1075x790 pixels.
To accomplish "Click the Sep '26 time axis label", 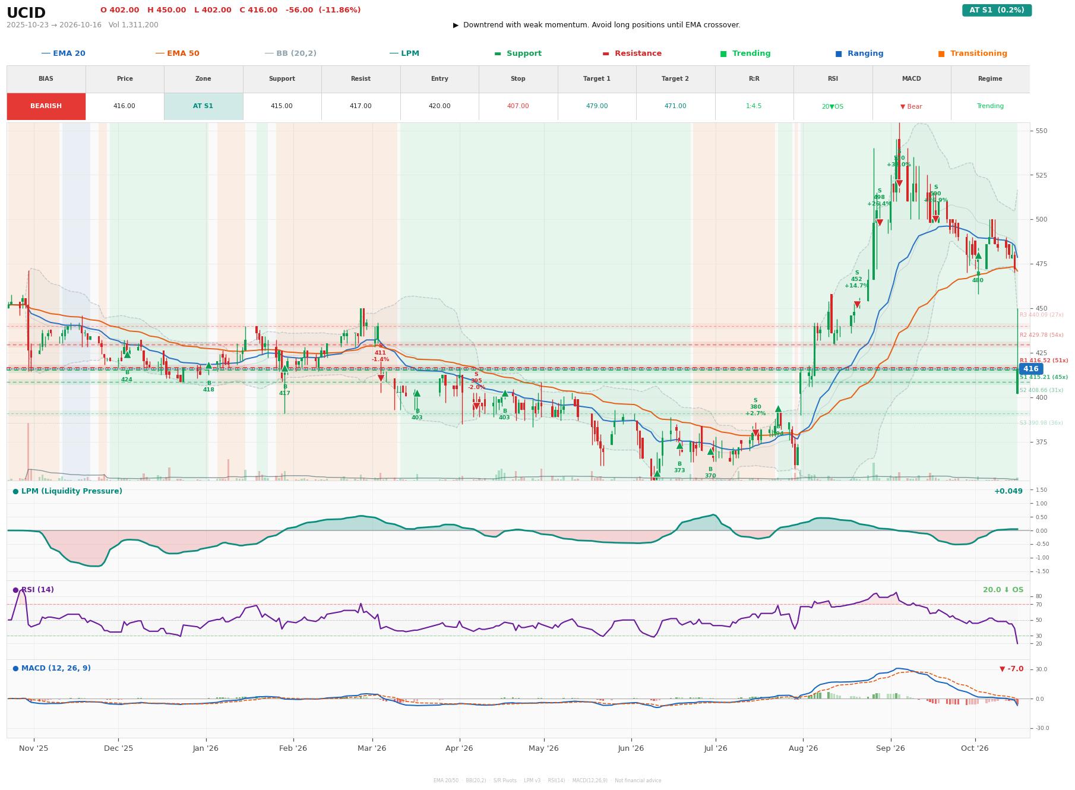I will tap(890, 748).
